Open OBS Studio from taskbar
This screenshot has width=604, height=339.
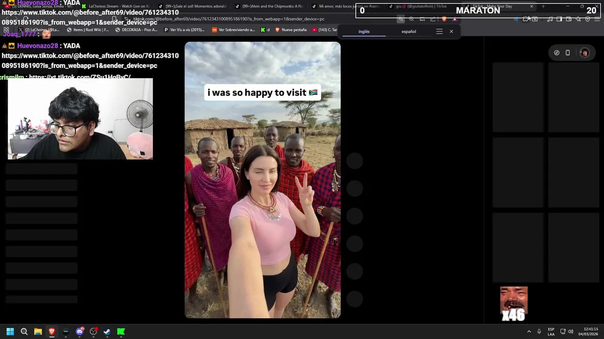coord(93,331)
